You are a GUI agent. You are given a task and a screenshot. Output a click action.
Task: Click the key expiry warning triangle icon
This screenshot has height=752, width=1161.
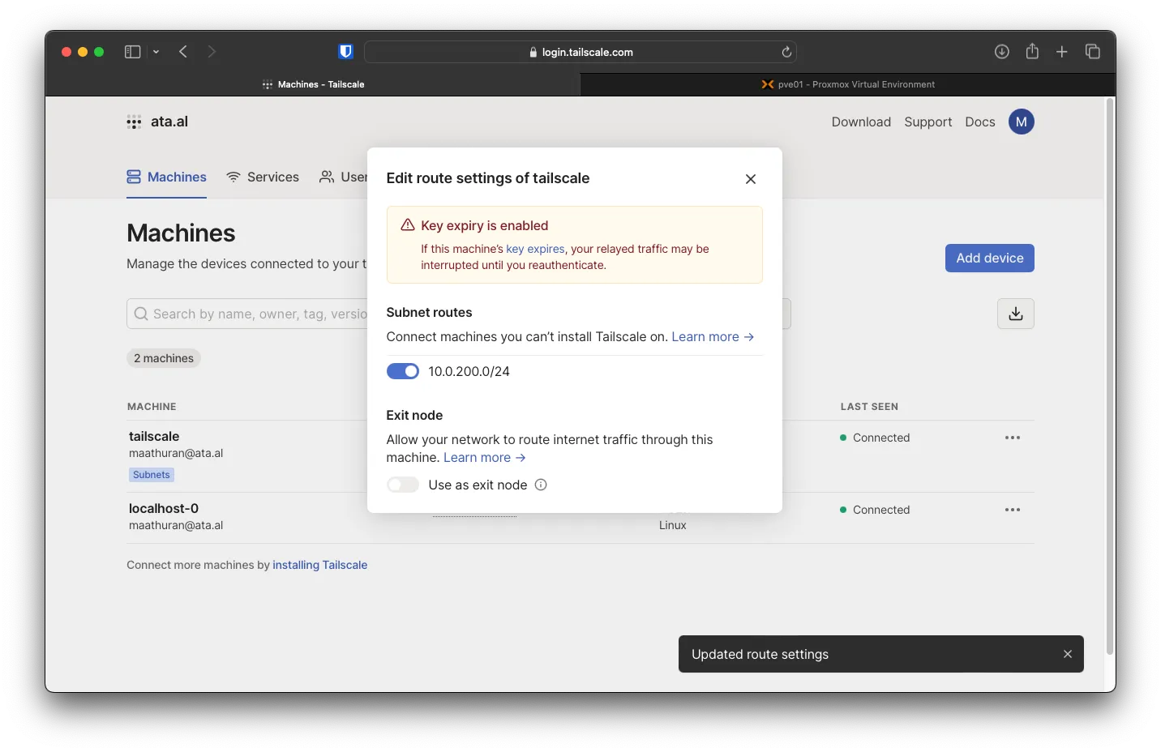coord(408,225)
